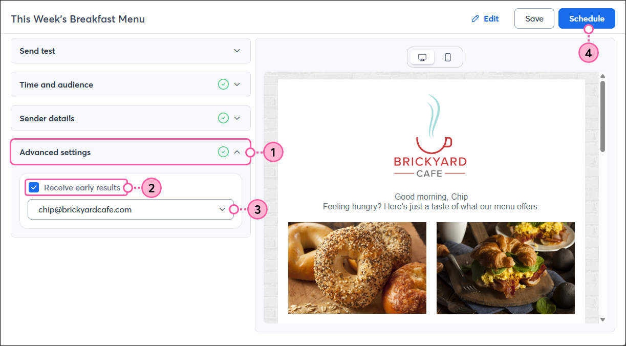
Task: Click green checkmark in Time and audience
Action: tap(223, 84)
